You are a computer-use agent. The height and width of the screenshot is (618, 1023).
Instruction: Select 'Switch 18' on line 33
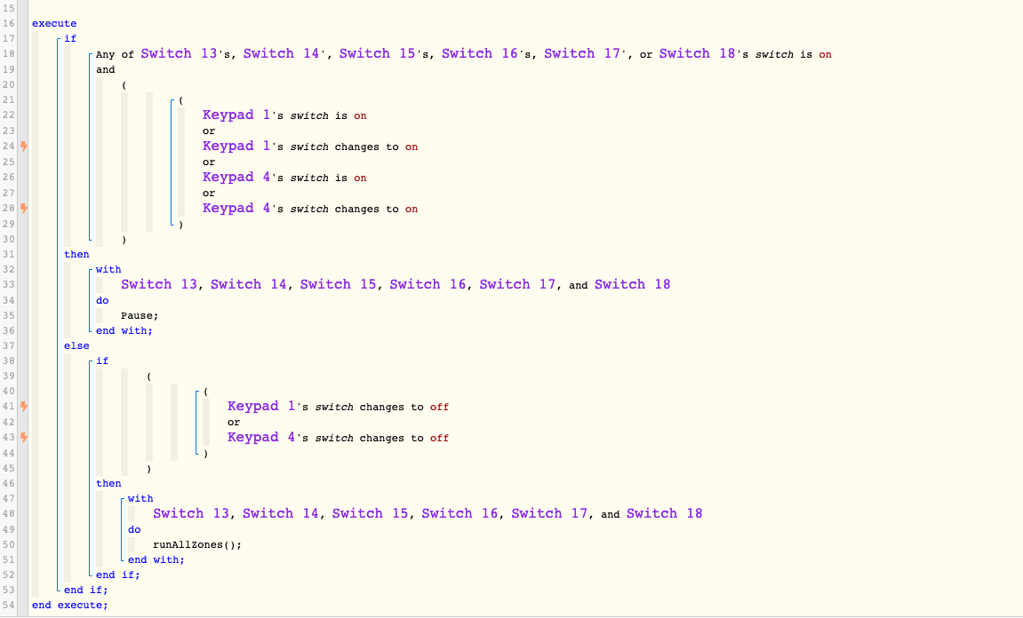(x=632, y=284)
